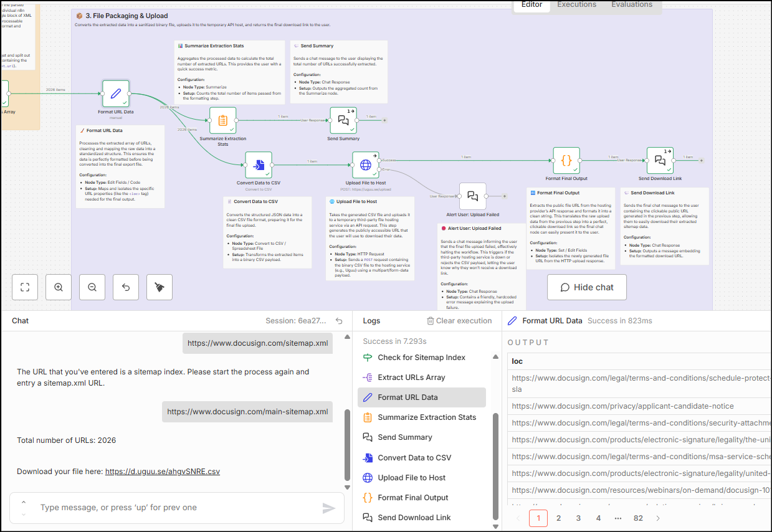Click the send message arrow icon
The image size is (772, 532).
(329, 508)
